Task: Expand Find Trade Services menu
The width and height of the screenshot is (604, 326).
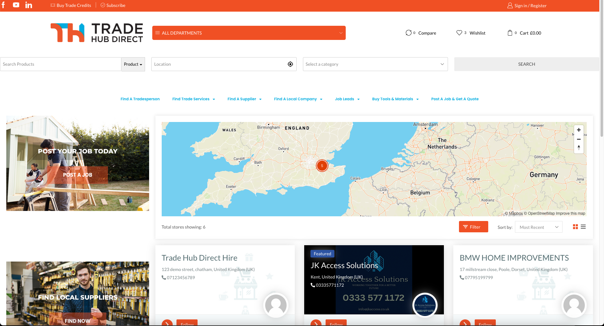Action: [x=194, y=99]
